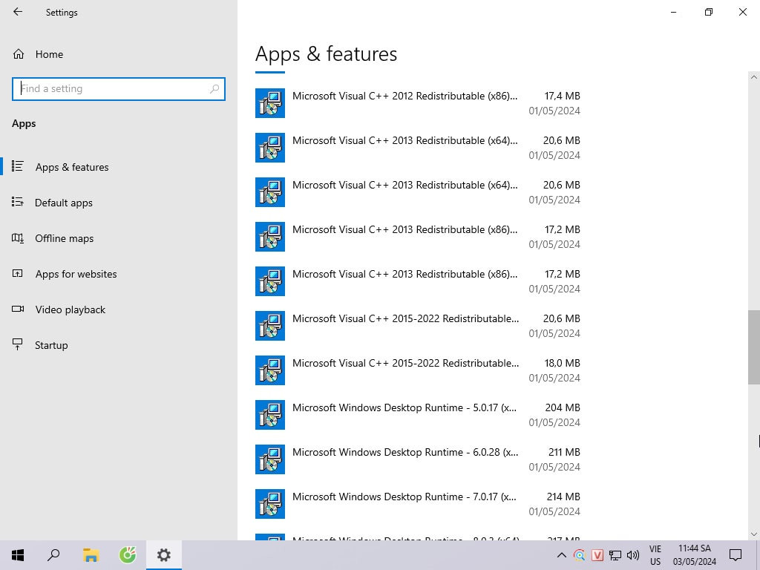Click installer icon of Windows Desktop Runtime 5.0.17
The height and width of the screenshot is (570, 760).
pos(270,415)
